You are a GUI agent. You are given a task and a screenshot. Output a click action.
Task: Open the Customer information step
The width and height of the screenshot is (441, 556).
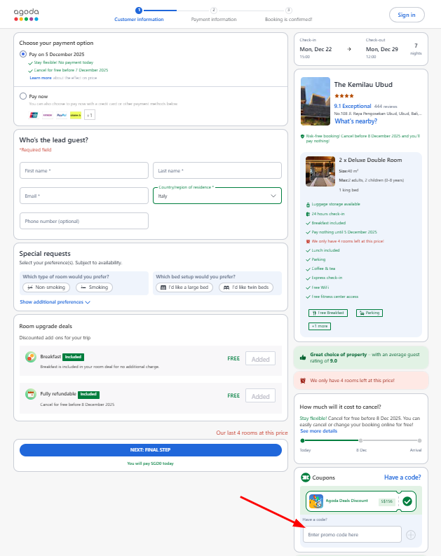point(139,20)
